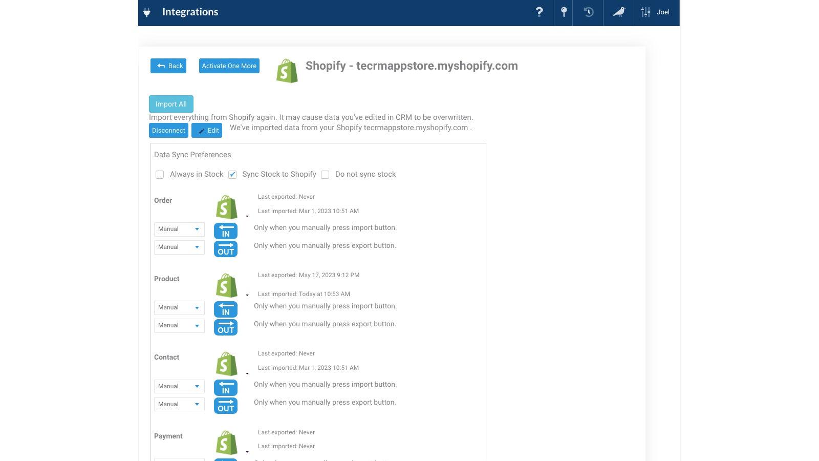Open the help question mark icon

coord(540,12)
